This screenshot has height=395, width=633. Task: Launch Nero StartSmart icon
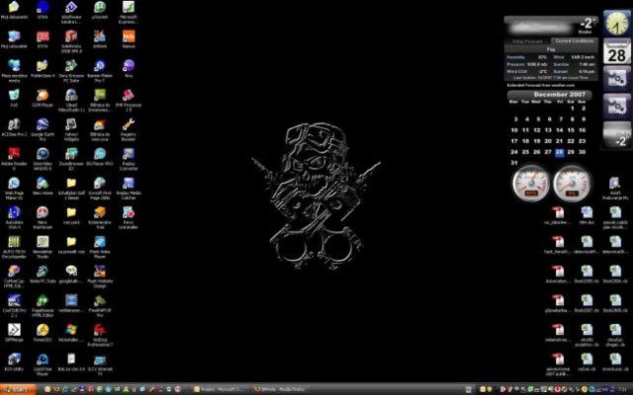pyautogui.click(x=43, y=217)
